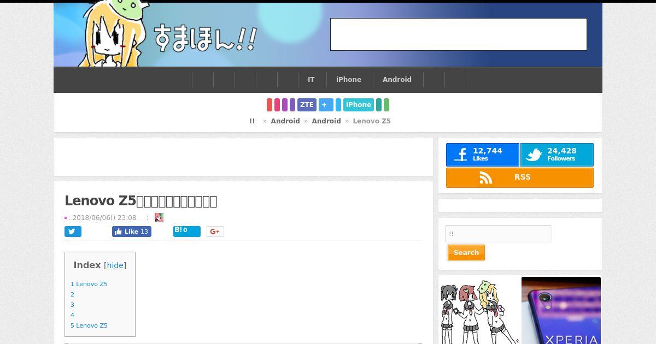This screenshot has width=656, height=344.
Task: Click the red tag swatch
Action: (x=270, y=105)
